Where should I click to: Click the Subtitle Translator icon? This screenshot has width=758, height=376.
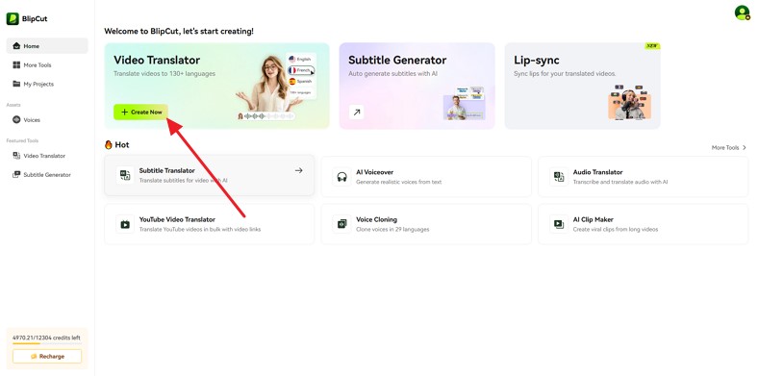click(125, 175)
